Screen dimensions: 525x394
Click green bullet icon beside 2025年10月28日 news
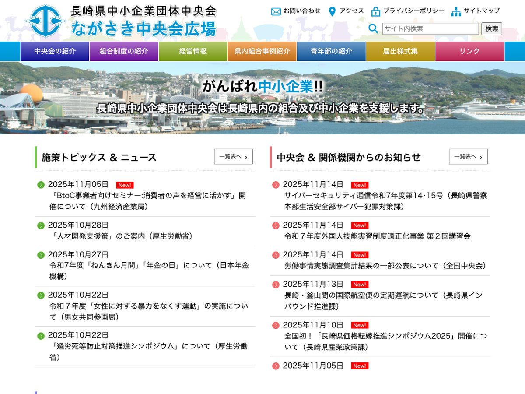(x=41, y=225)
